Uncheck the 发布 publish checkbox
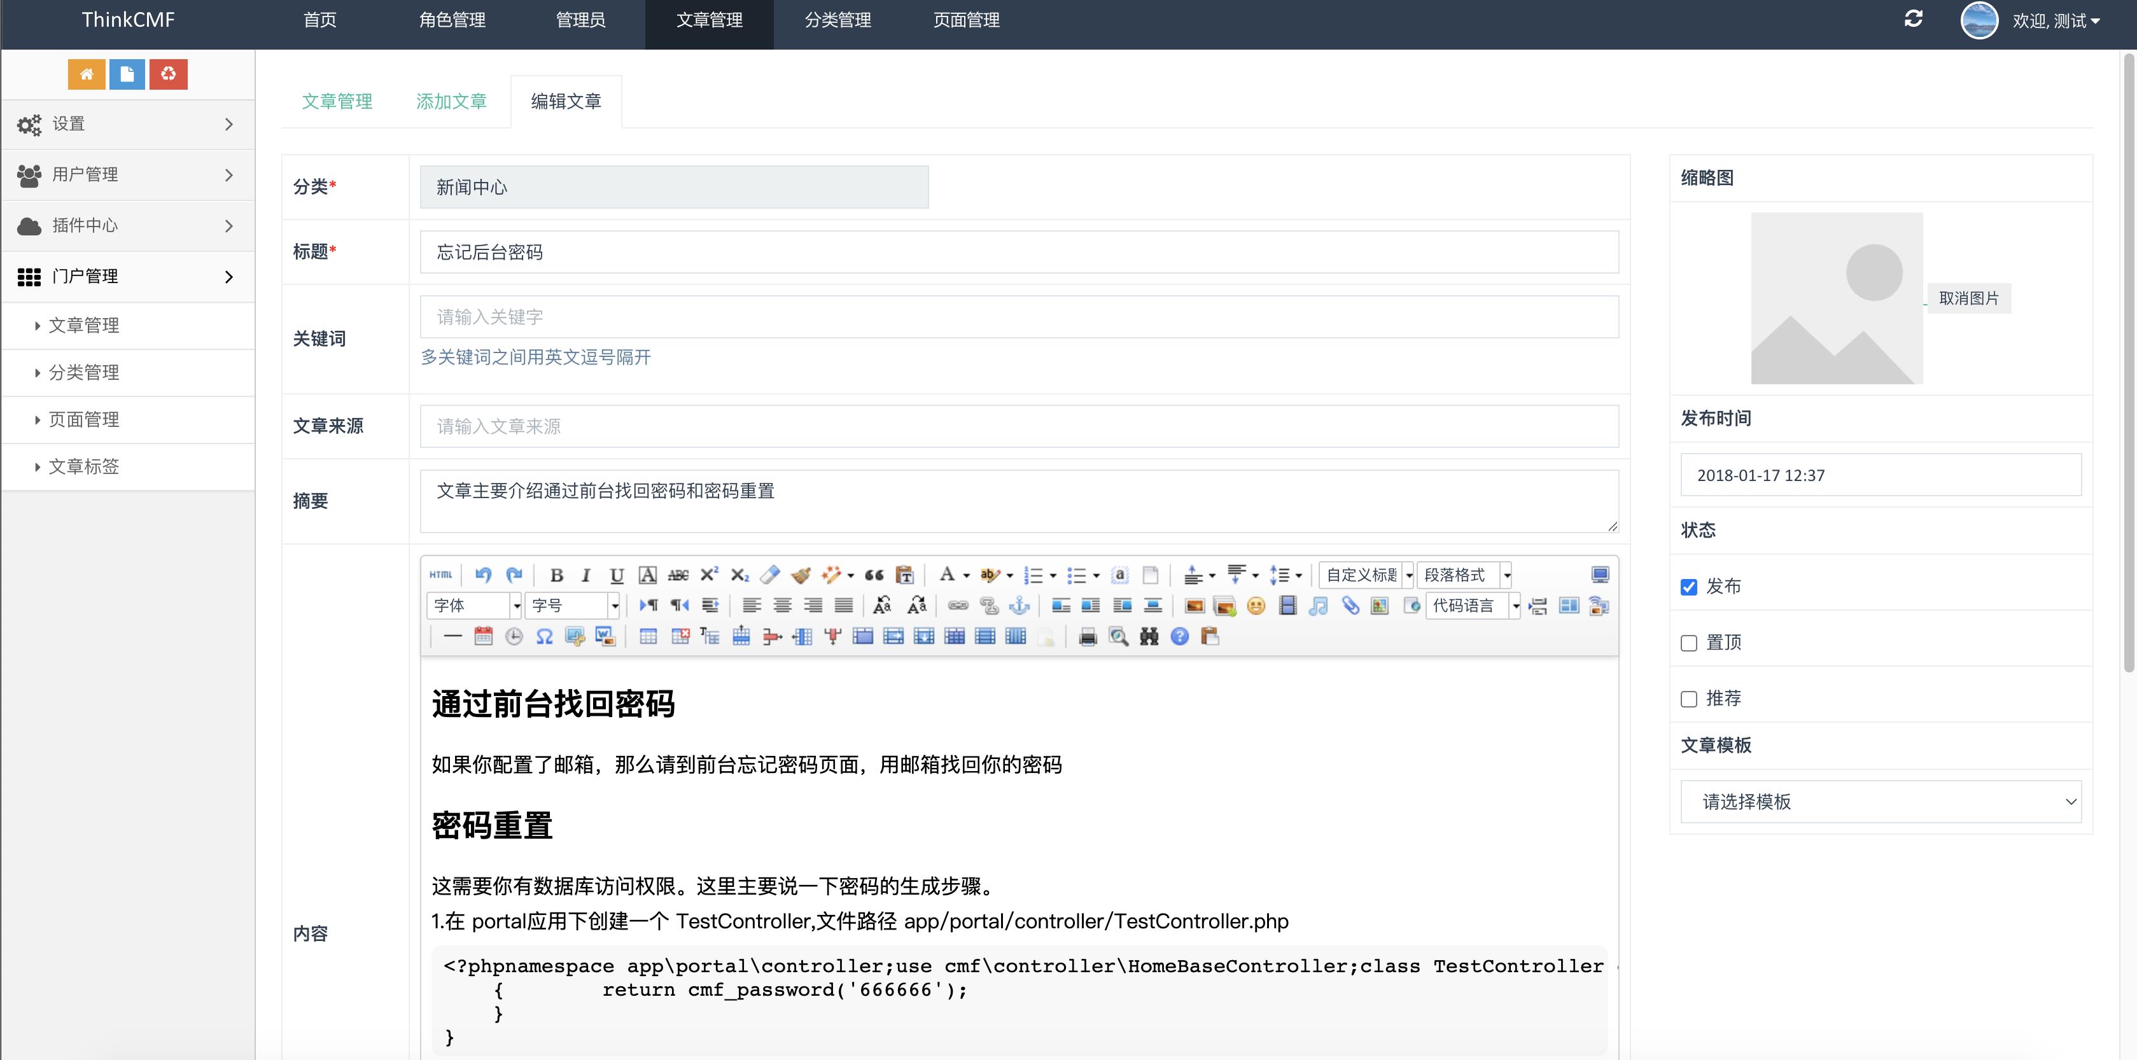This screenshot has width=2137, height=1060. pyautogui.click(x=1688, y=587)
